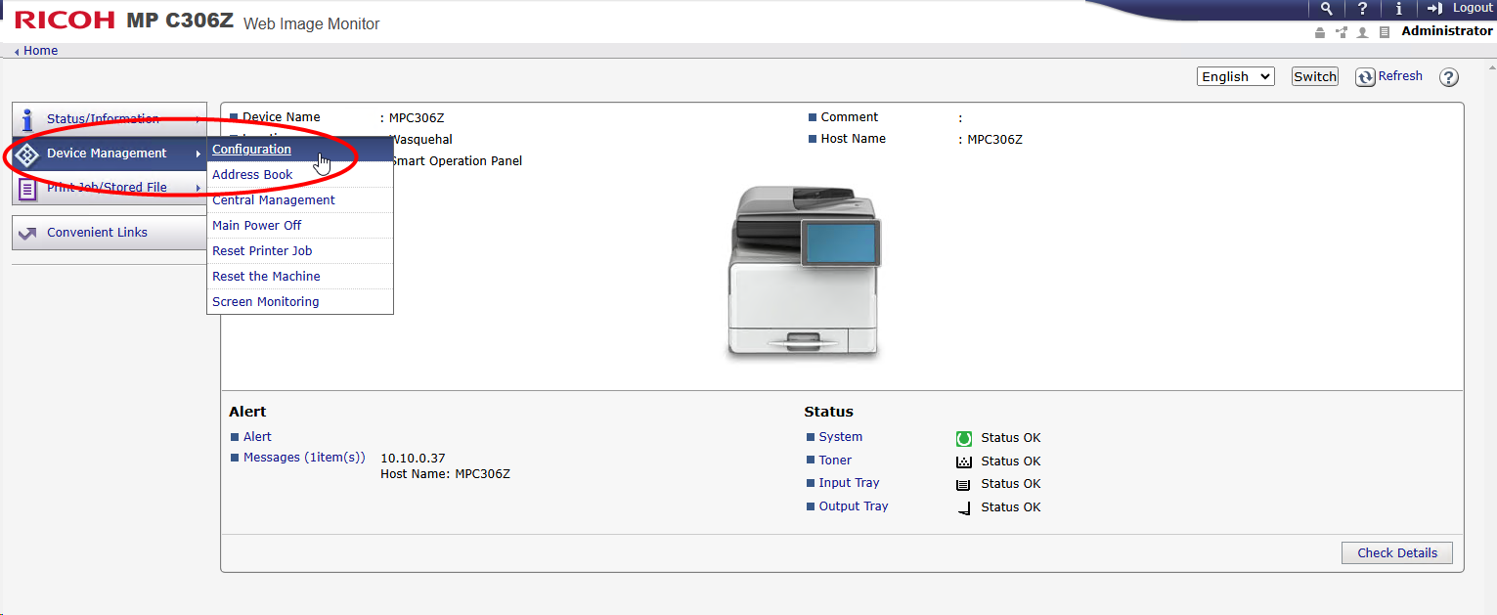This screenshot has width=1497, height=615.
Task: Click the printer device image
Action: coord(804,273)
